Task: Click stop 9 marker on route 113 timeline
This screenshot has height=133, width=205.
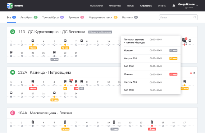Action: (x=98, y=45)
